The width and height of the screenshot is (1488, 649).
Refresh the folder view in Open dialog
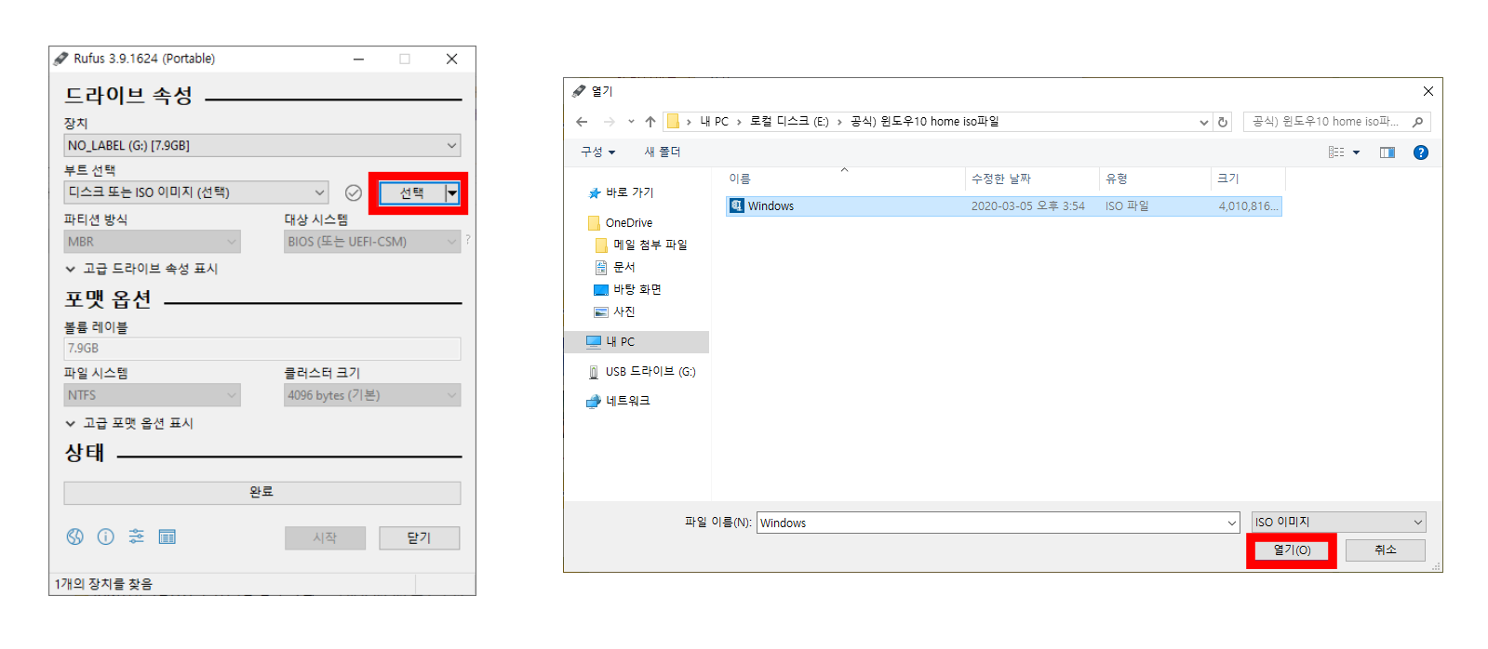tap(1223, 122)
